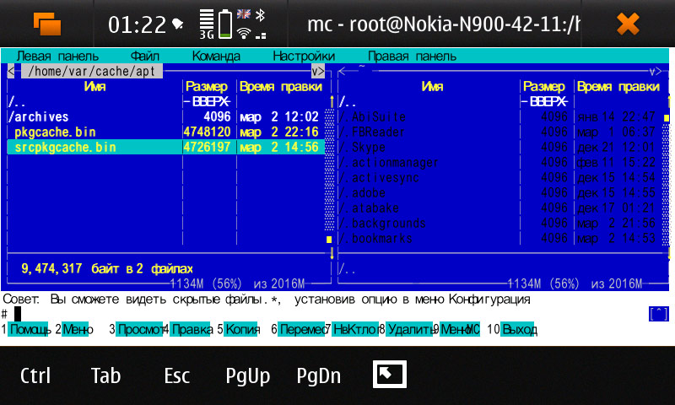This screenshot has height=405, width=675.
Task: Open the /archives directory
Action: (39, 117)
